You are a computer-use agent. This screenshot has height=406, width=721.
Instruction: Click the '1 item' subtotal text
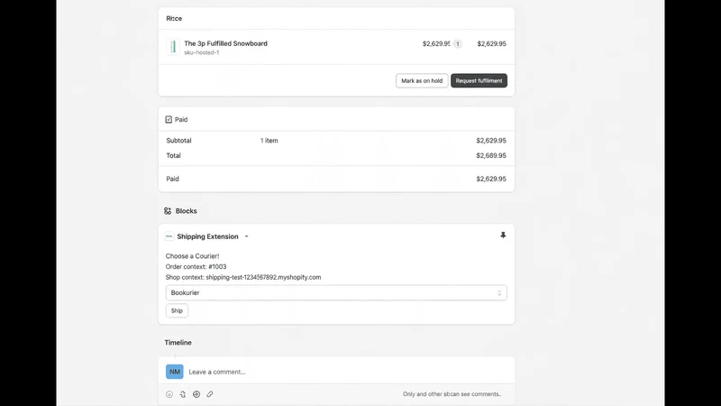click(269, 141)
